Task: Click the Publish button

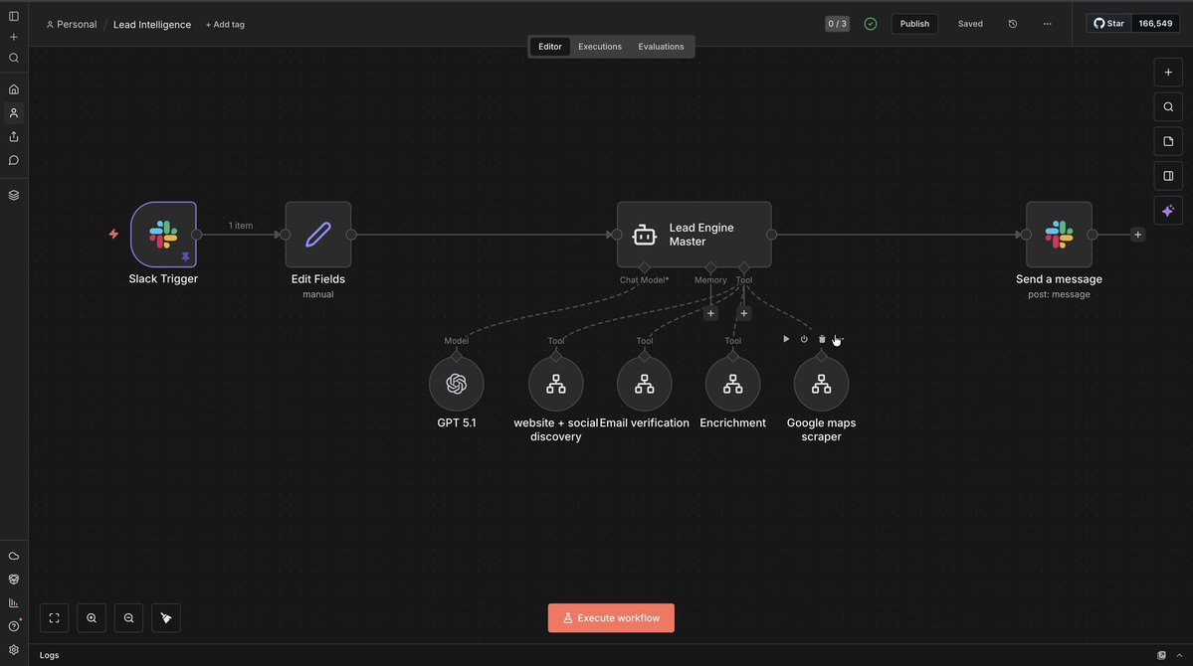Action: pyautogui.click(x=914, y=24)
